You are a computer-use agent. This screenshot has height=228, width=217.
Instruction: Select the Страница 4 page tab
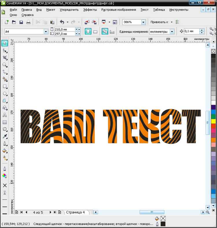pos(75,212)
